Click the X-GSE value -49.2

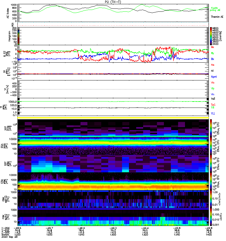(x=113, y=228)
